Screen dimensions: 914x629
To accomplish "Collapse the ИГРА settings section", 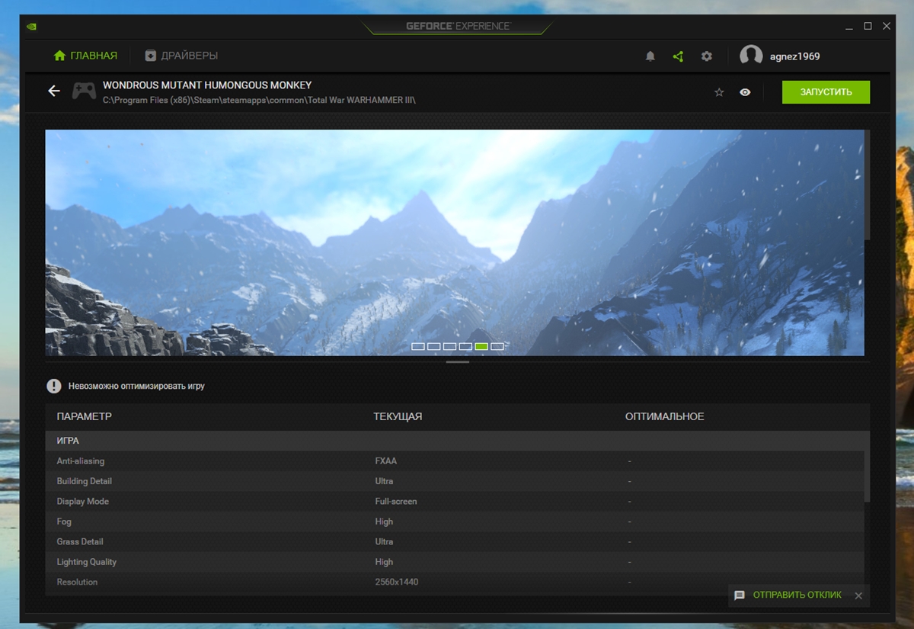I will [457, 441].
